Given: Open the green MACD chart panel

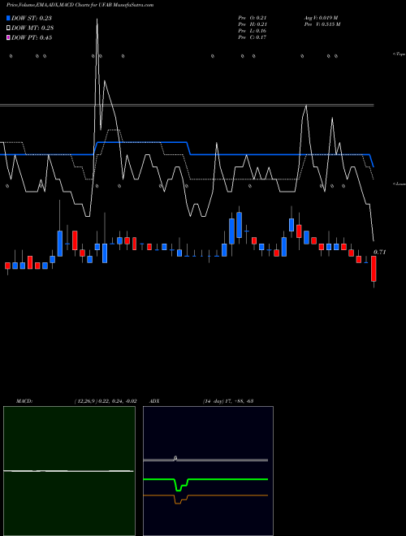Looking at the screenshot, I should [x=69, y=471].
